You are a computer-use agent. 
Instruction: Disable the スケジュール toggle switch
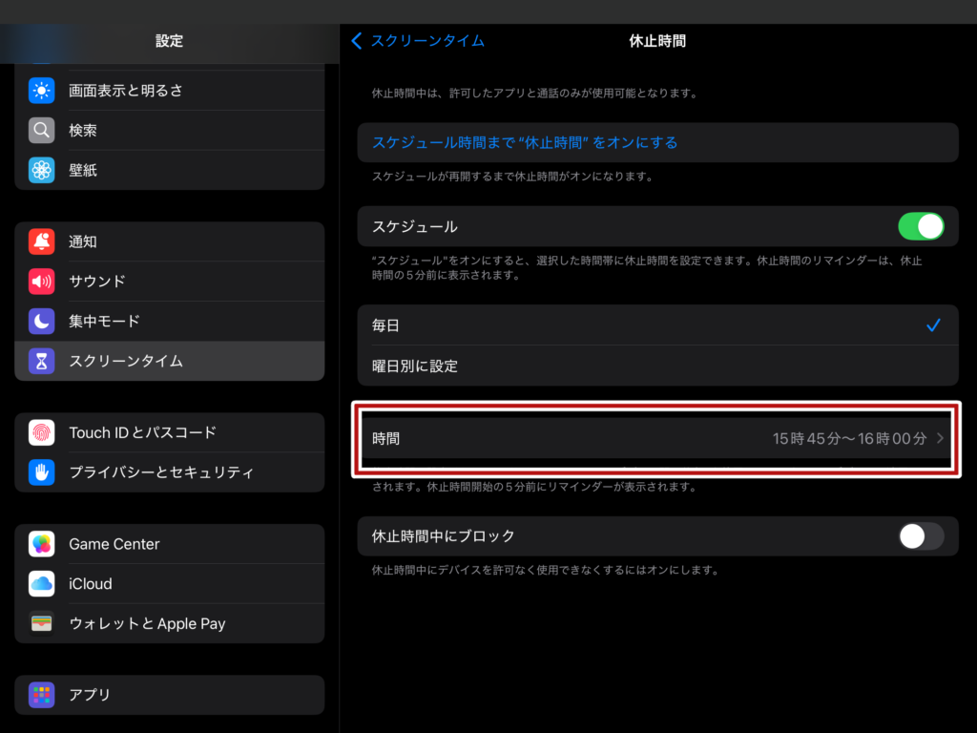920,227
